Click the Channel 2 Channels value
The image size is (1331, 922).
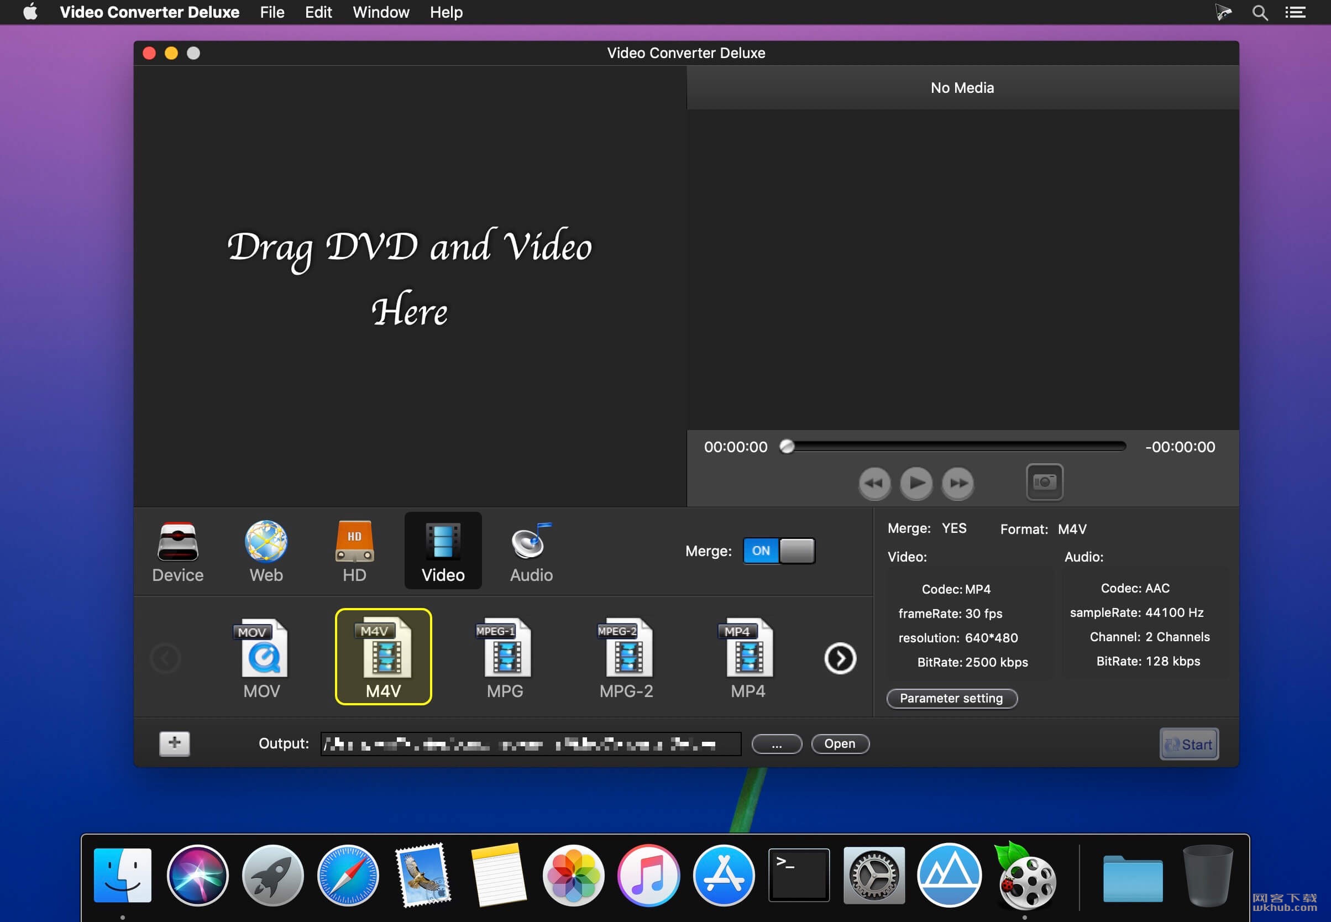click(x=1177, y=637)
